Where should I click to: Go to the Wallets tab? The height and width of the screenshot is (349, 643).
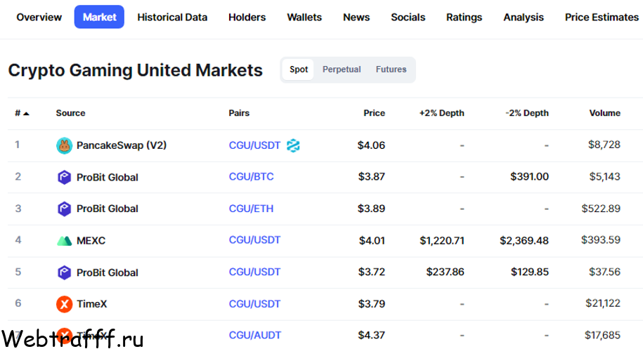tap(304, 17)
